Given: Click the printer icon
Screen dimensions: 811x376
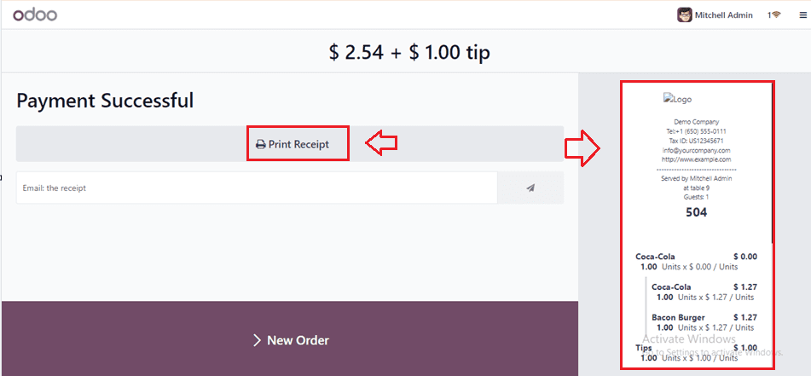Looking at the screenshot, I should (261, 145).
